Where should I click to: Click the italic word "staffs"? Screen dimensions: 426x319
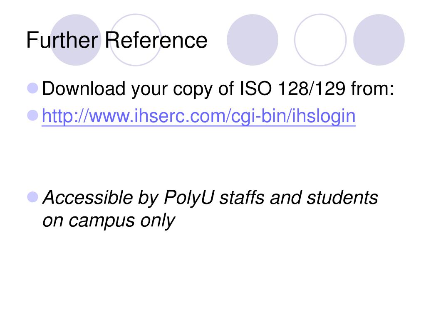(x=242, y=197)
